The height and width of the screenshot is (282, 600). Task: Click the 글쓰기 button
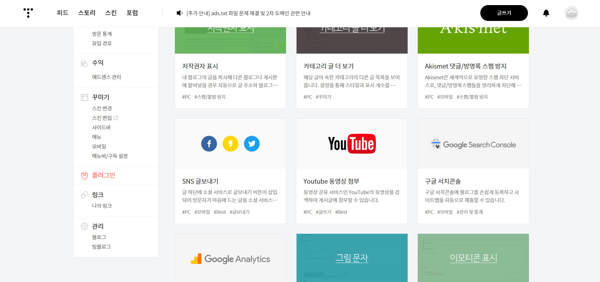[x=504, y=13]
